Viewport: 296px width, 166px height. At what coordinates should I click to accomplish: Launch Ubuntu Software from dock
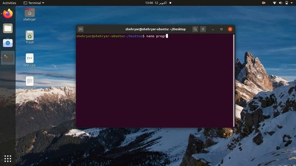tap(8, 43)
